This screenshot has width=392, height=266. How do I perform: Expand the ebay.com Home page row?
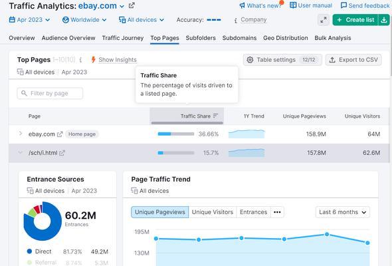(21, 134)
